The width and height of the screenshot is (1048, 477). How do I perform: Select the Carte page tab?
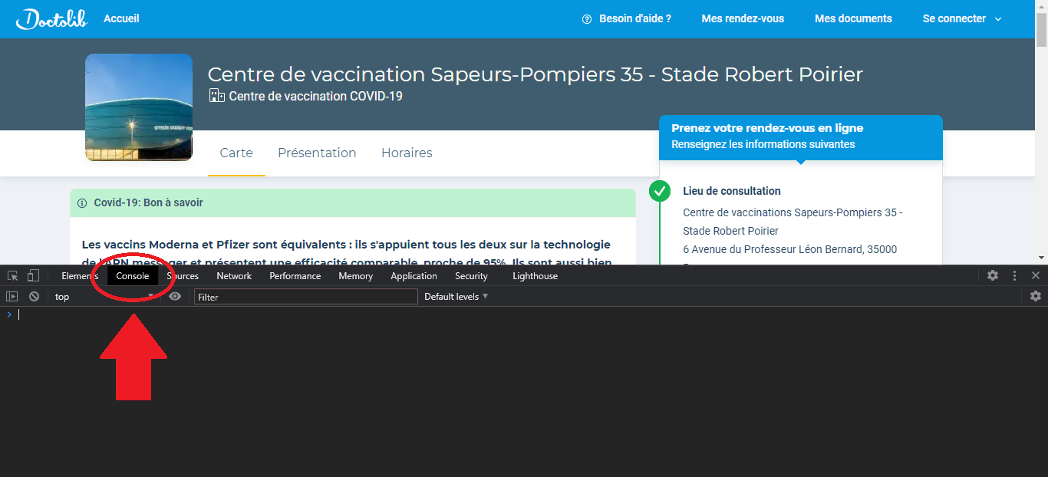pyautogui.click(x=236, y=153)
